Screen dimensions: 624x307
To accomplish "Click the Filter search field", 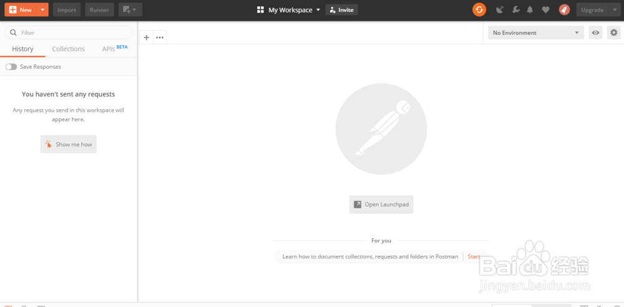I will click(x=68, y=32).
